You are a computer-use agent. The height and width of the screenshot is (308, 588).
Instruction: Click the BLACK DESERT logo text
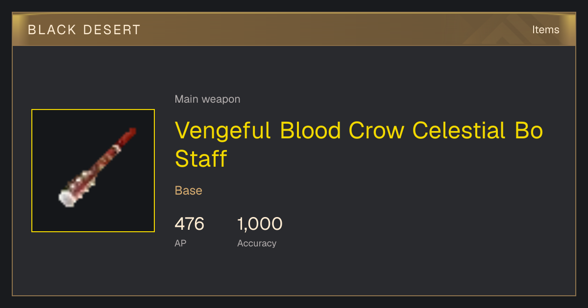coord(84,30)
